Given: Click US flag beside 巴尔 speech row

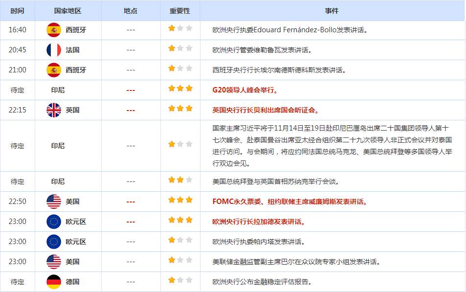Looking at the screenshot, I should [54, 262].
